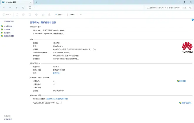Expand the 排序 sort dropdown
Screen dimensions: 194x123
(59, 14)
